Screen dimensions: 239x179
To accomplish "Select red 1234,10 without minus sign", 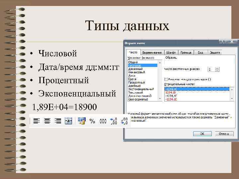I will (197, 92).
